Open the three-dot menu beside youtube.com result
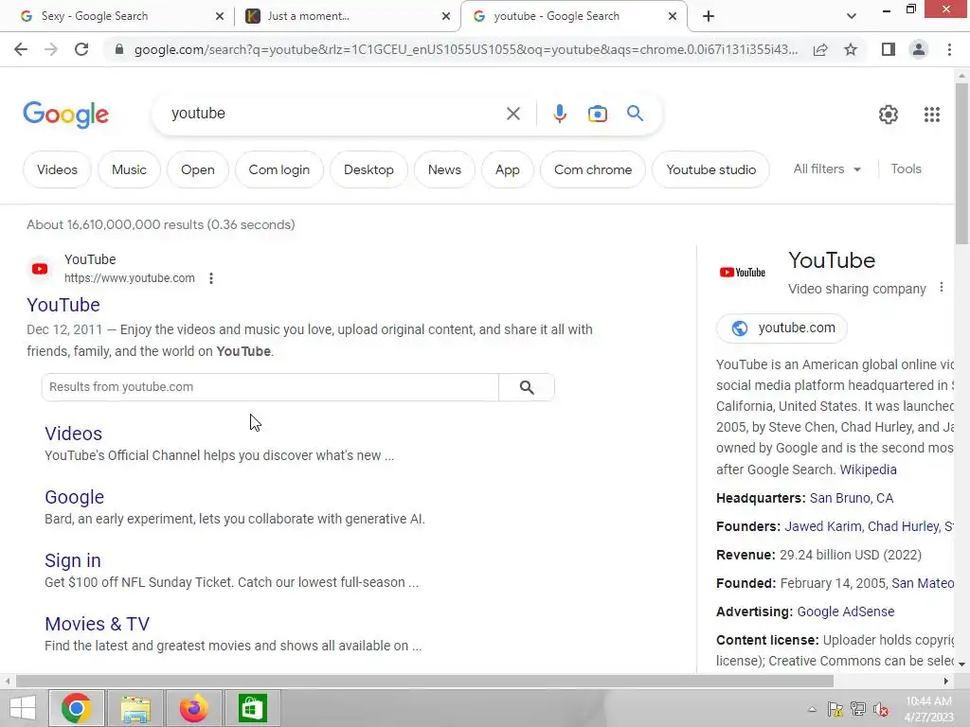 211,278
